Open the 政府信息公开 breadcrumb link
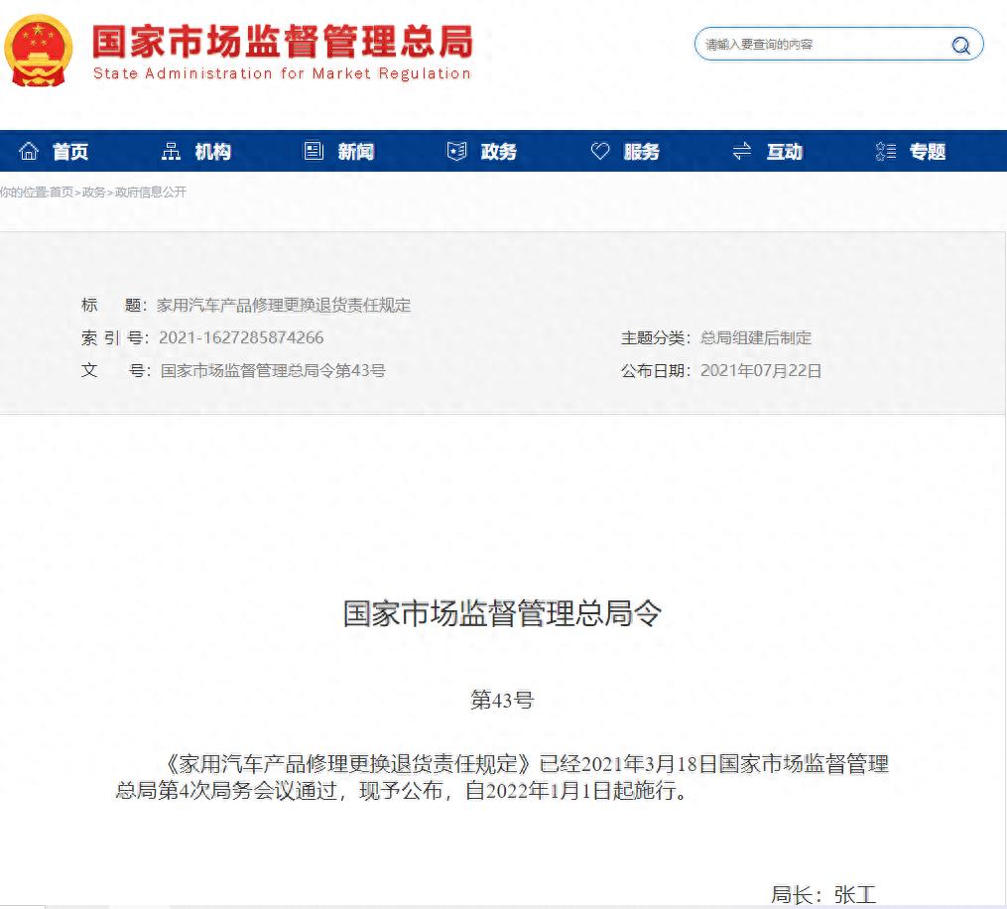 [150, 193]
